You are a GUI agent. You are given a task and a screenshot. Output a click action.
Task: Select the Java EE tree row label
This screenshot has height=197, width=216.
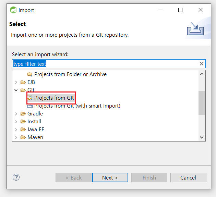coord(36,130)
